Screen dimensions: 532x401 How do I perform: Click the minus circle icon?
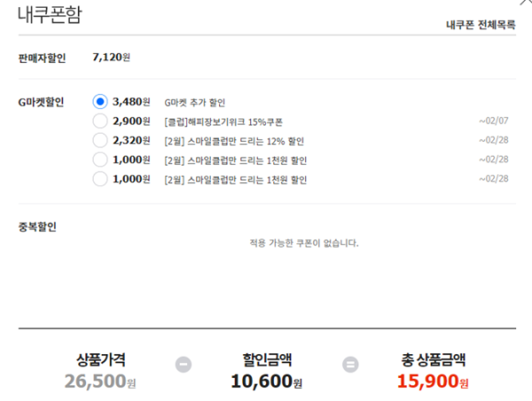[184, 365]
